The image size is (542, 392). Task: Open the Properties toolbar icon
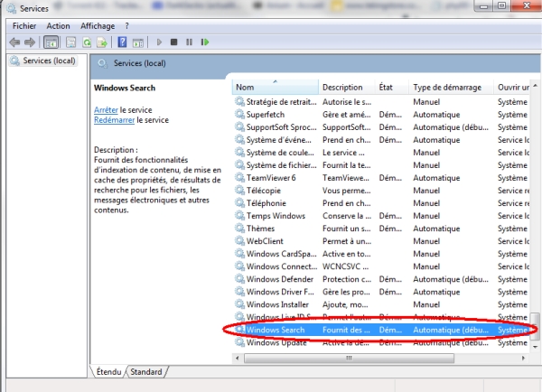pyautogui.click(x=70, y=42)
